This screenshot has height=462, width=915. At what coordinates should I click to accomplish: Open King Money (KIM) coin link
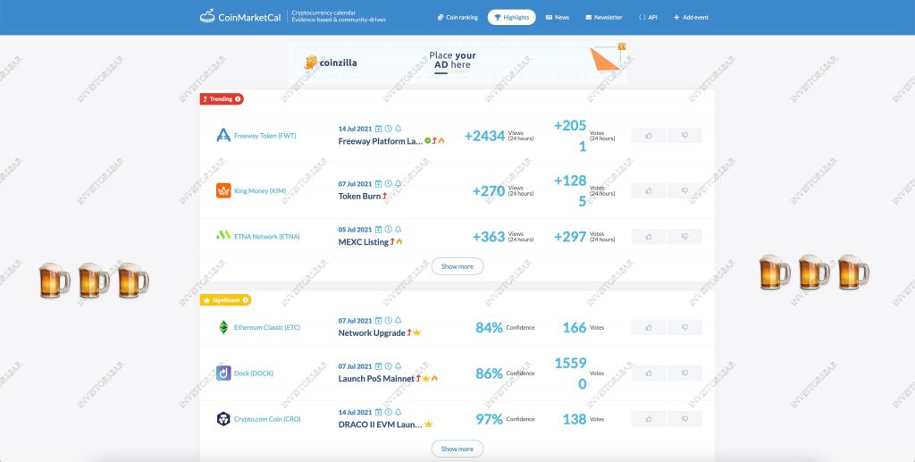click(x=260, y=190)
